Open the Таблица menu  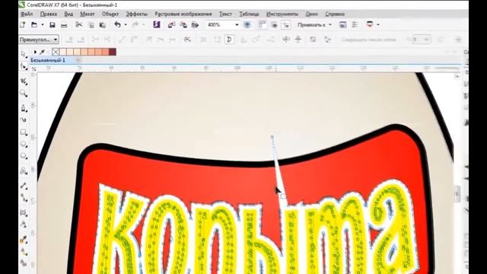click(x=249, y=14)
